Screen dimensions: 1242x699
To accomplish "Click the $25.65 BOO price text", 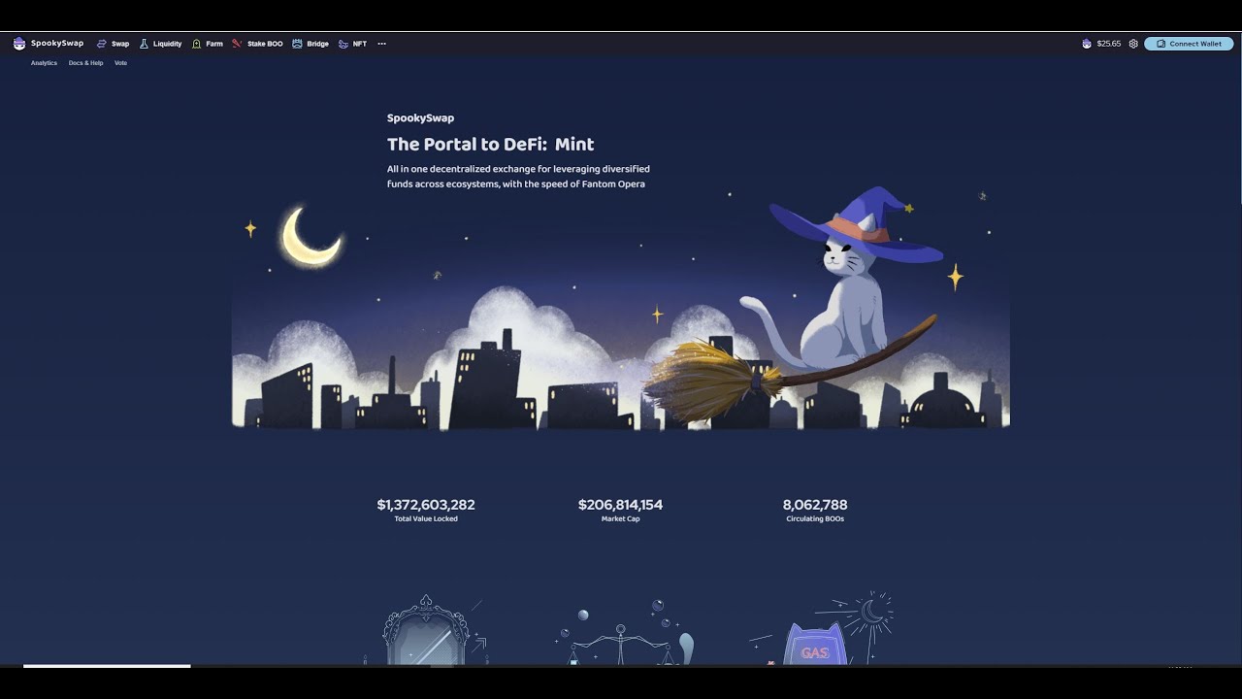I will tap(1109, 44).
